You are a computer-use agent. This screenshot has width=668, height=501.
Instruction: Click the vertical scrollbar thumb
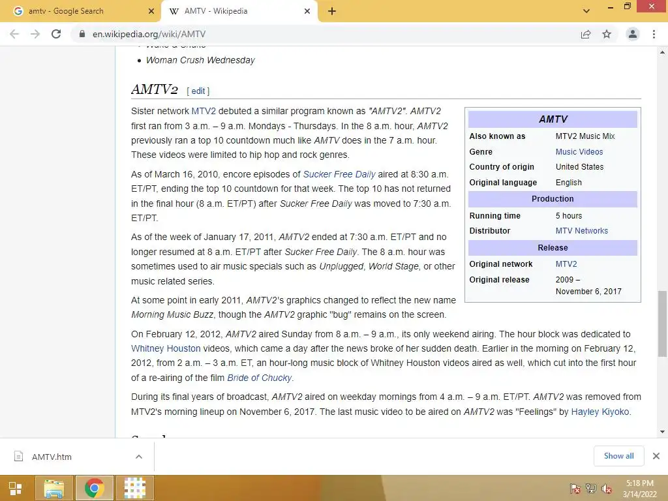click(662, 324)
